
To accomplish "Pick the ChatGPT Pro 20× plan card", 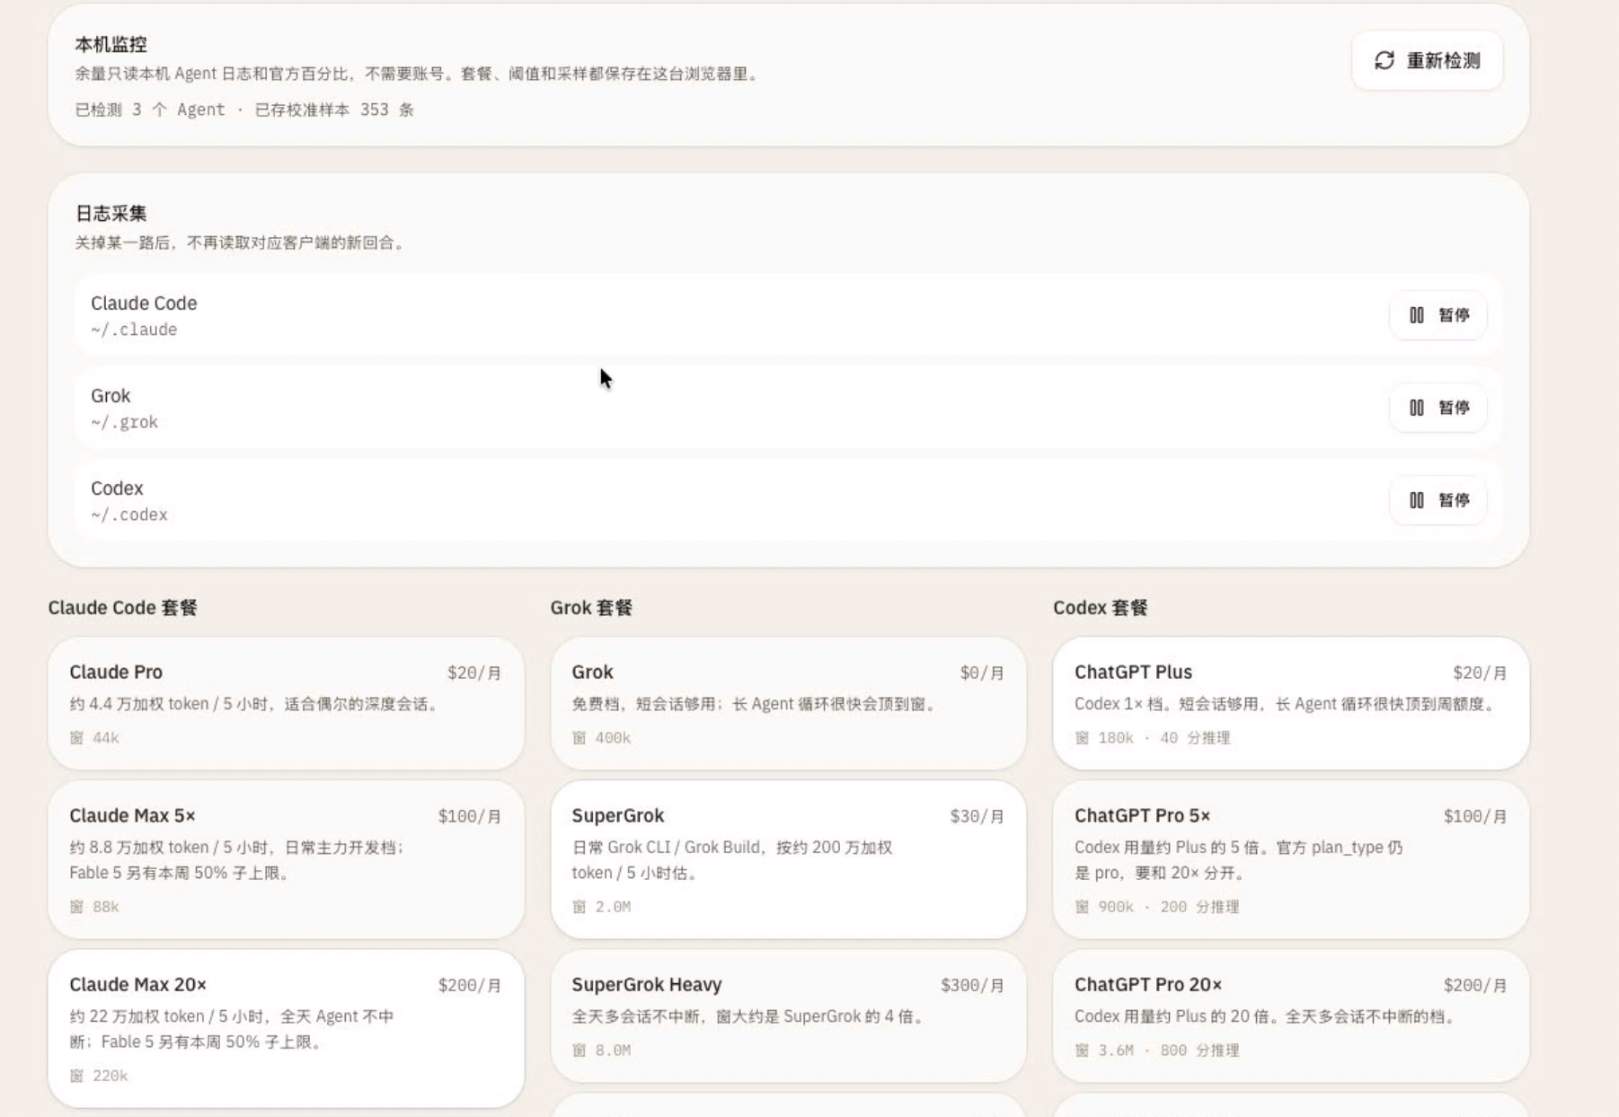I will tap(1291, 1016).
